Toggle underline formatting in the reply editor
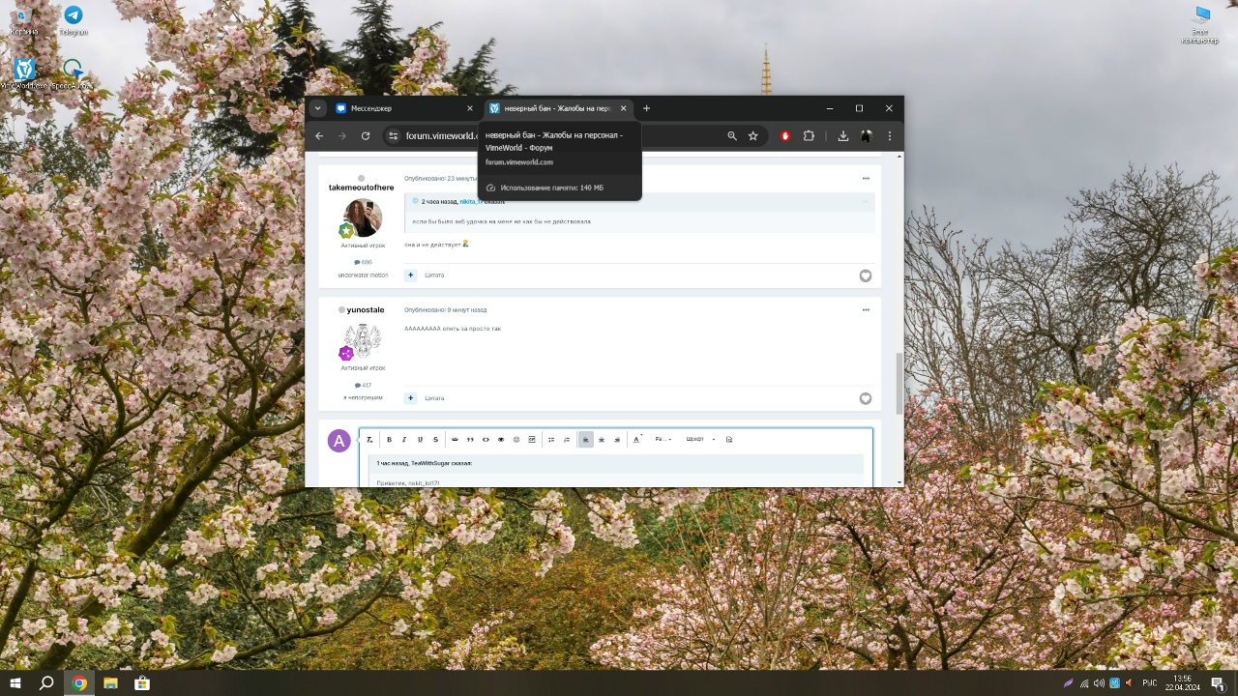This screenshot has width=1238, height=696. coord(420,440)
